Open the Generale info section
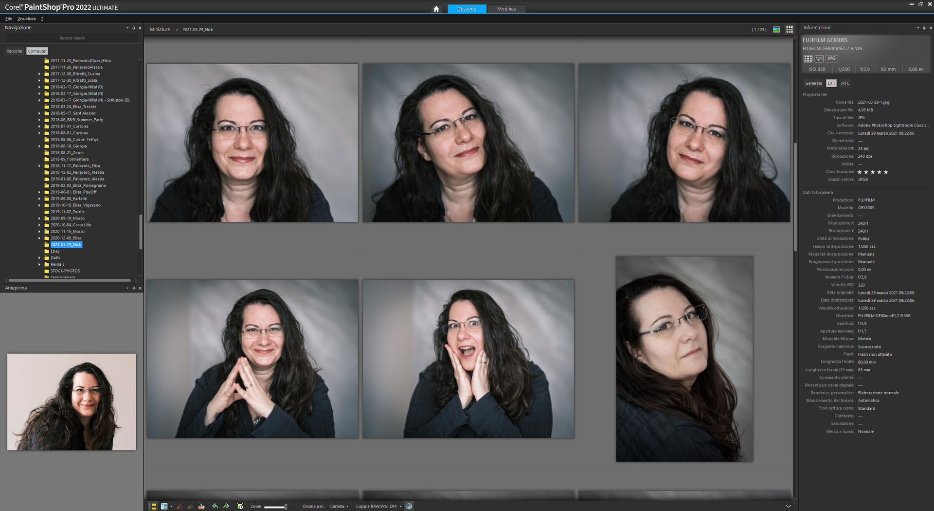 click(x=813, y=83)
